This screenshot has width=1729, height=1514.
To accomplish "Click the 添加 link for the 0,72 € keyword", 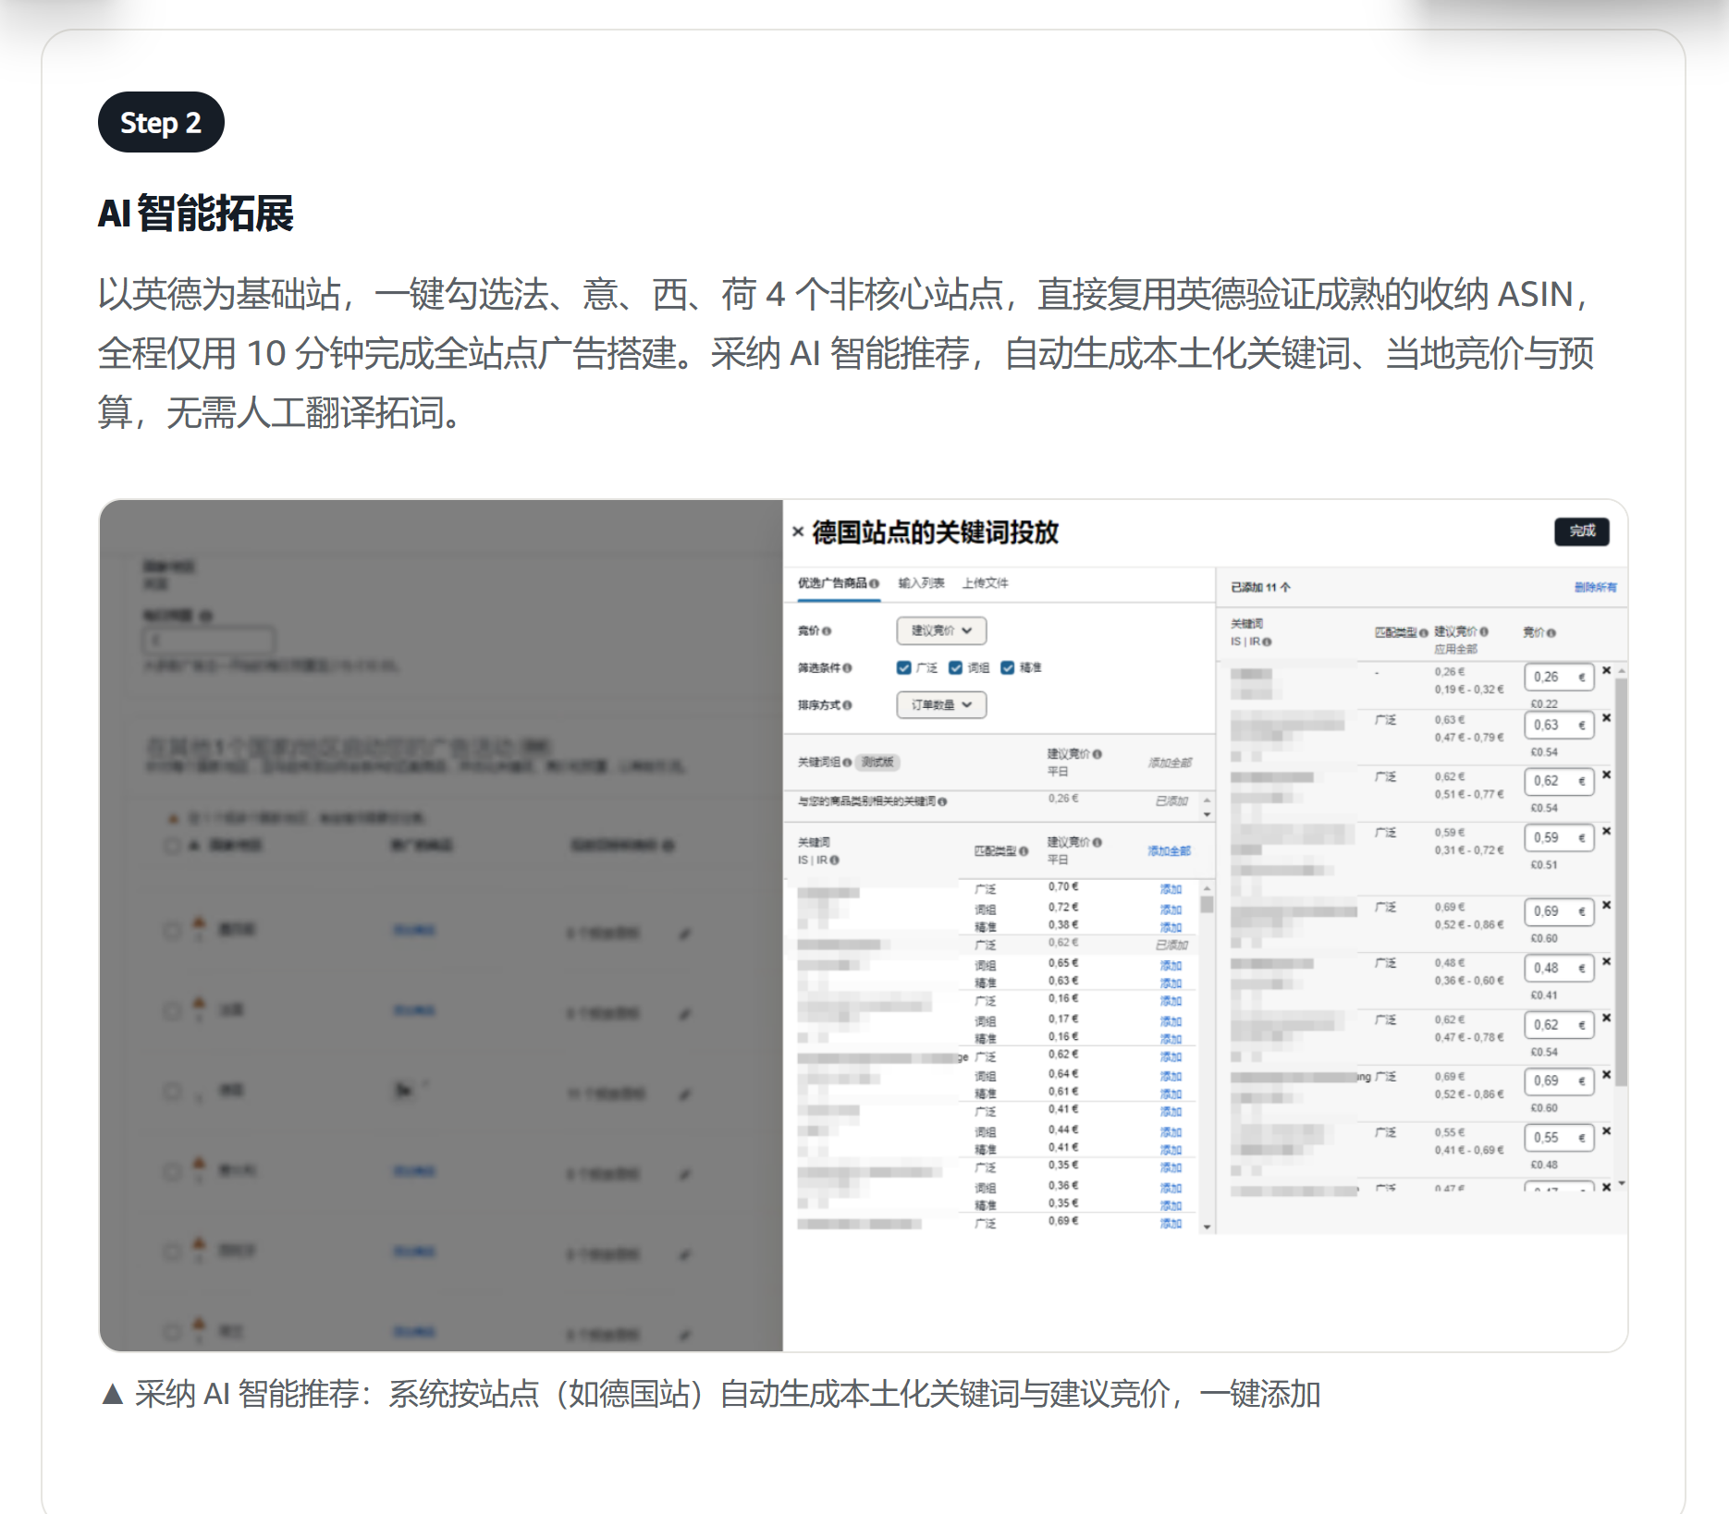I will [x=1171, y=910].
